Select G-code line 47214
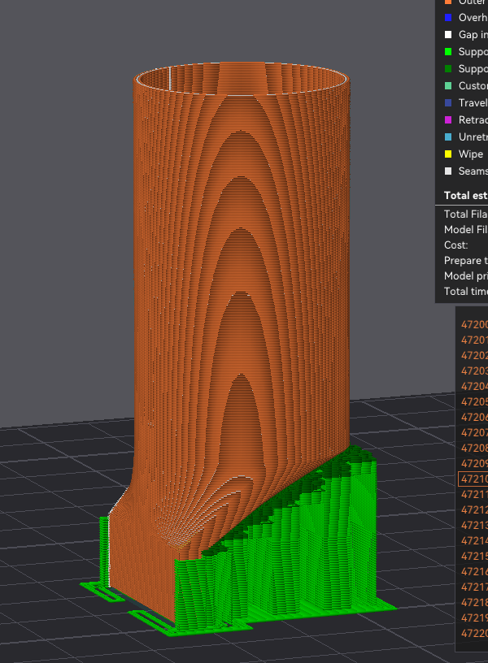 [474, 541]
